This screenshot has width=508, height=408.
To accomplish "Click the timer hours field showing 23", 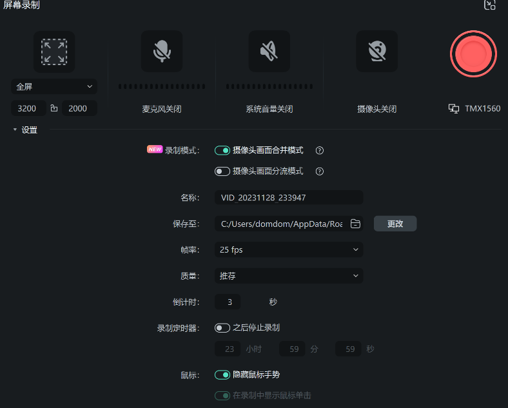I will pos(228,349).
